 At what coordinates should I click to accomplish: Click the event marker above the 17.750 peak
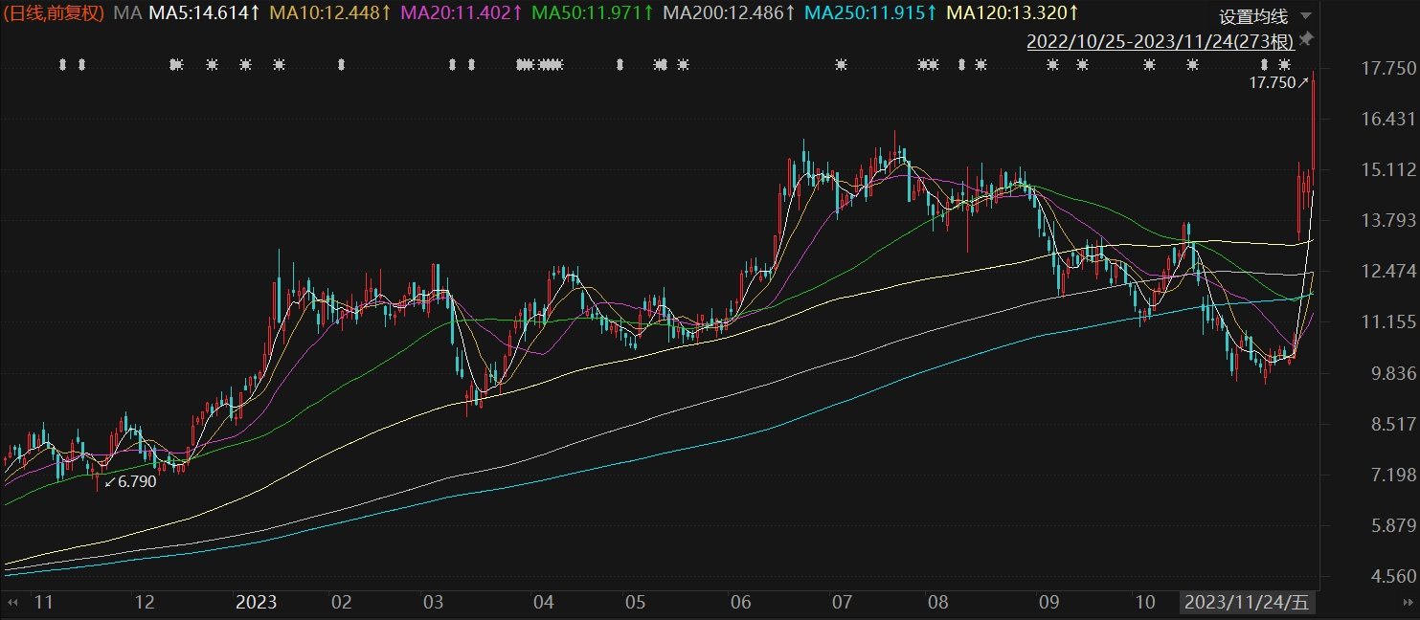[x=1284, y=65]
